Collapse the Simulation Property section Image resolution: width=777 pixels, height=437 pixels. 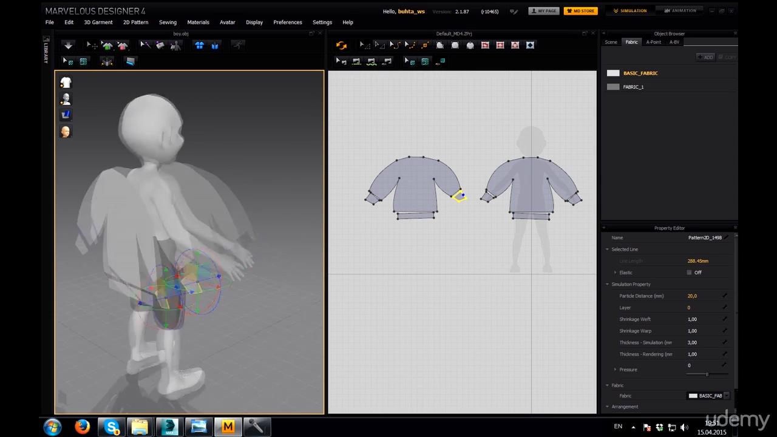pos(607,284)
